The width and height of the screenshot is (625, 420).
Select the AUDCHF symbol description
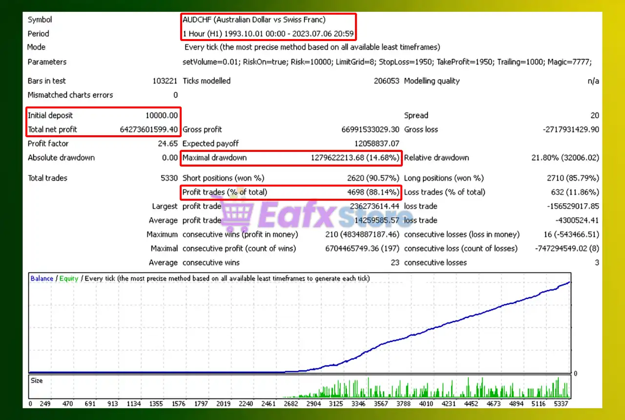click(x=254, y=20)
